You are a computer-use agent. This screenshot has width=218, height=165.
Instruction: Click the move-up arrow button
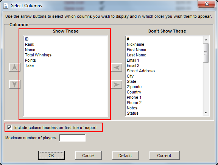point(15,67)
